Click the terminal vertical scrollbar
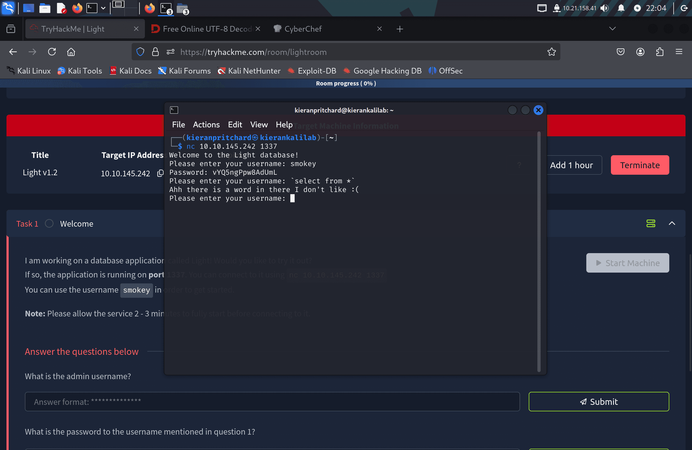Screen dimensions: 692x450 [538, 252]
